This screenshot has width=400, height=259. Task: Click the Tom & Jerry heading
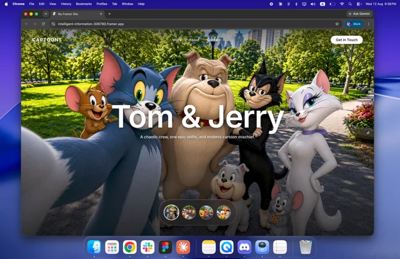[x=197, y=117]
